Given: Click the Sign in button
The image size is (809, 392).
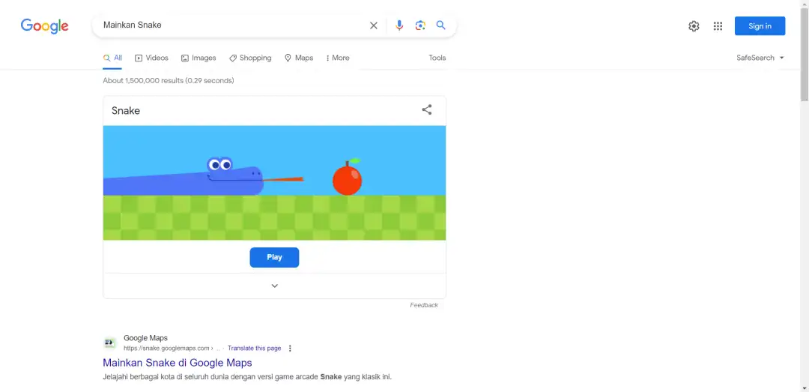Looking at the screenshot, I should click(x=760, y=25).
